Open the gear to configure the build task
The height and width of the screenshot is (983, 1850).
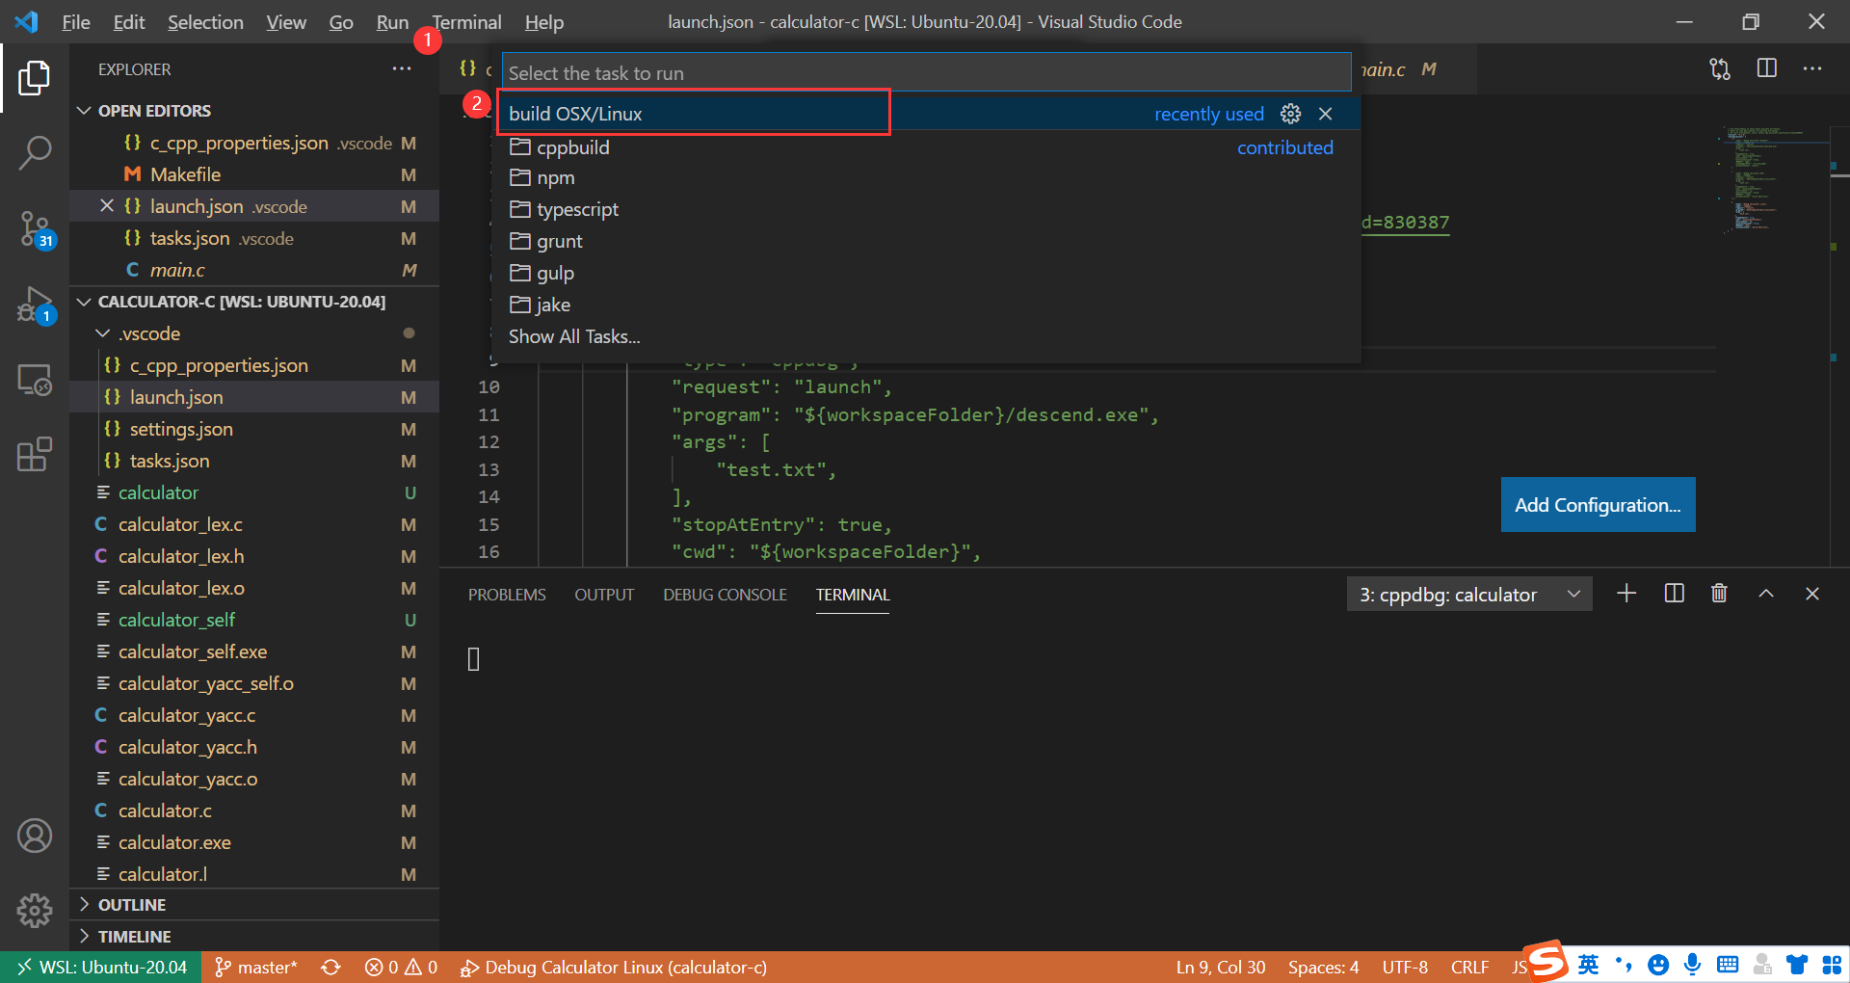(x=1290, y=113)
